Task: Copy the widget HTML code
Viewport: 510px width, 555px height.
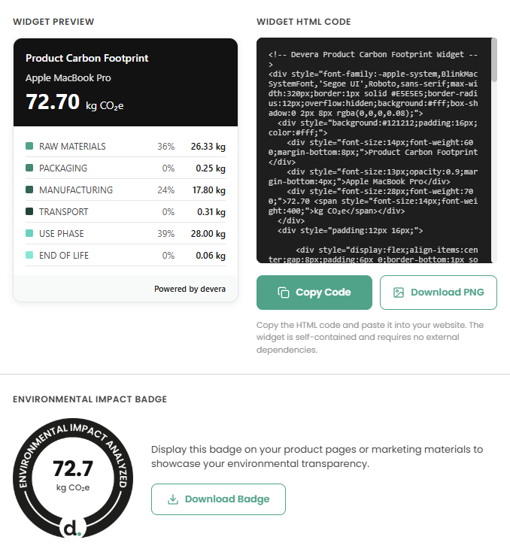Action: [x=314, y=293]
